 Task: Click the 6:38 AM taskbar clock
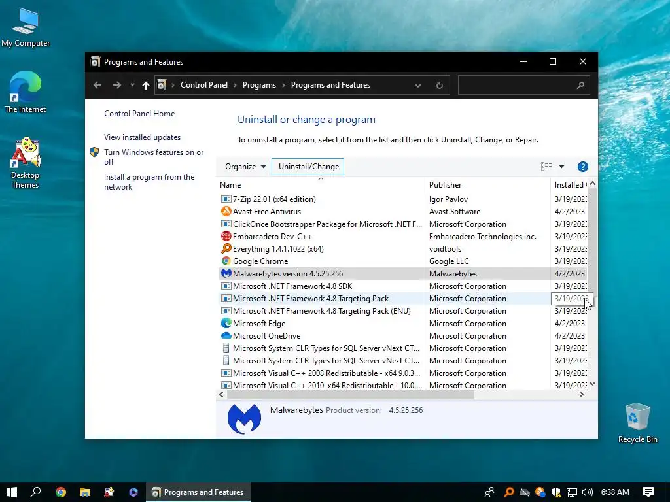pyautogui.click(x=615, y=492)
